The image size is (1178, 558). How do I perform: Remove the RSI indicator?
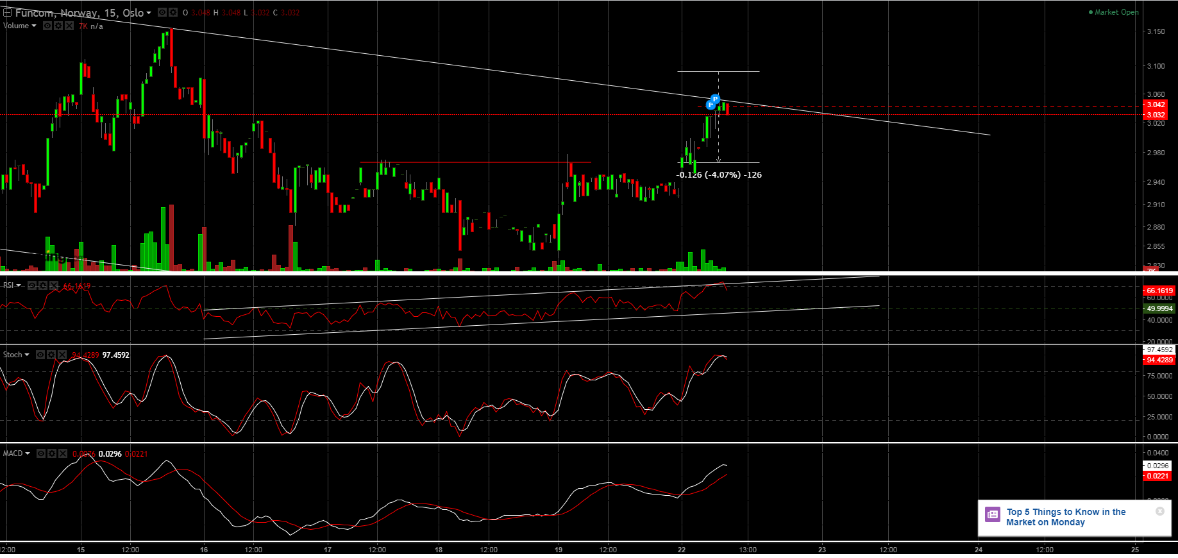point(54,285)
